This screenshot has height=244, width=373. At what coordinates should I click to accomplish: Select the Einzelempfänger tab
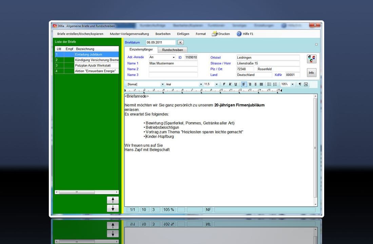141,50
